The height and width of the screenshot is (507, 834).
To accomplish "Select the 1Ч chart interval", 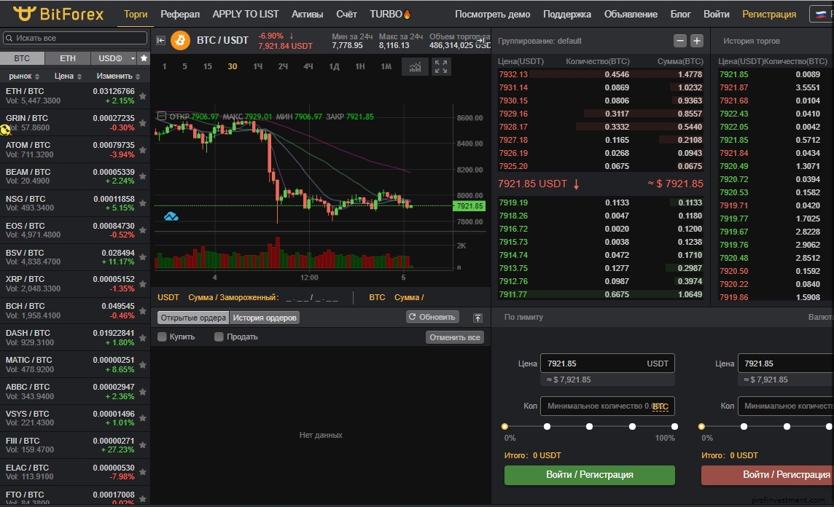I will coord(258,66).
